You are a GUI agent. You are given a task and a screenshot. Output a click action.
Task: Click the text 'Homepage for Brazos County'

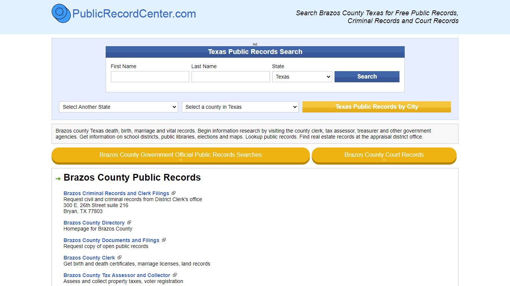pyautogui.click(x=98, y=229)
